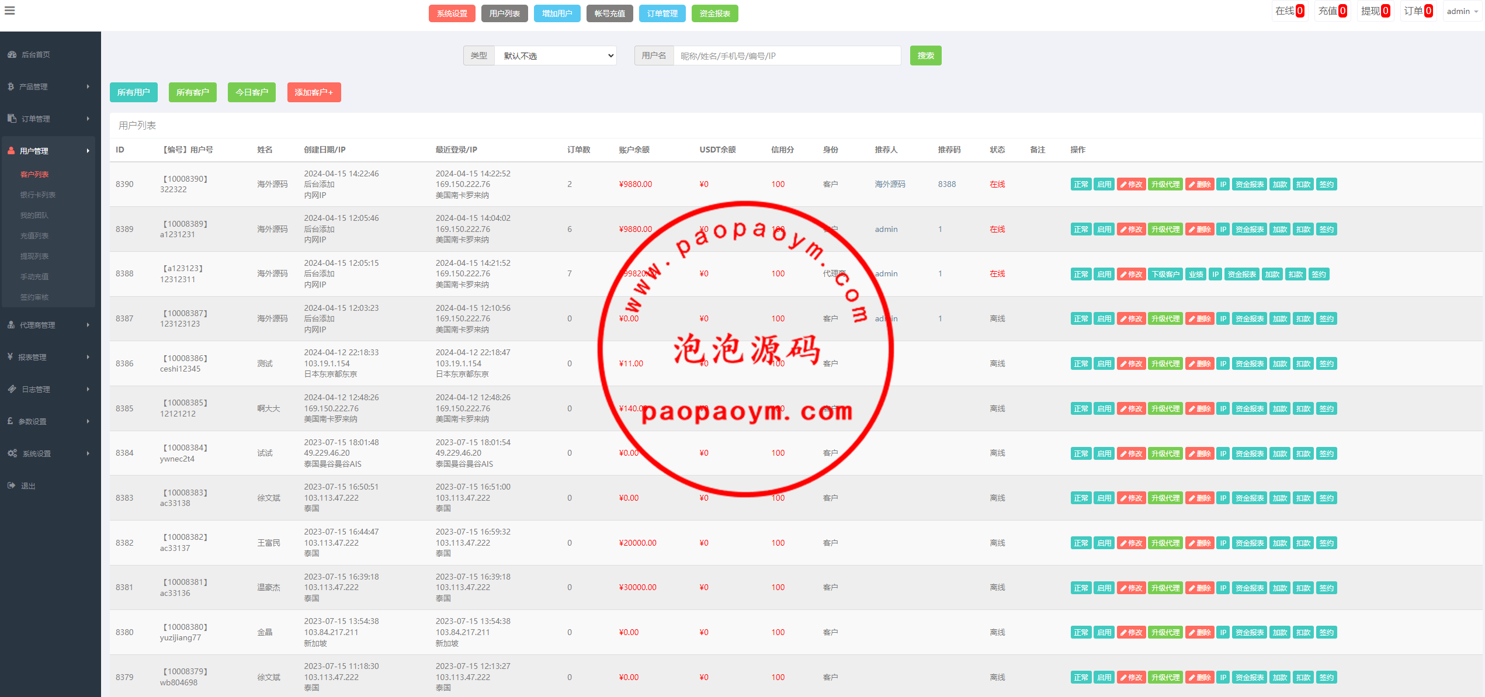Expand the 报表管理 sidebar arrow
1485x697 pixels.
(88, 357)
